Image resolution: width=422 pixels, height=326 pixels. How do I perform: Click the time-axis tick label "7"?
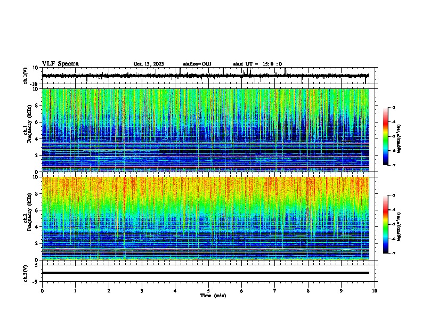pos(274,291)
